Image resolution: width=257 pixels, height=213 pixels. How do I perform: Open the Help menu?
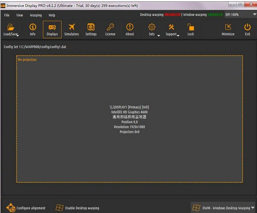pyautogui.click(x=52, y=15)
